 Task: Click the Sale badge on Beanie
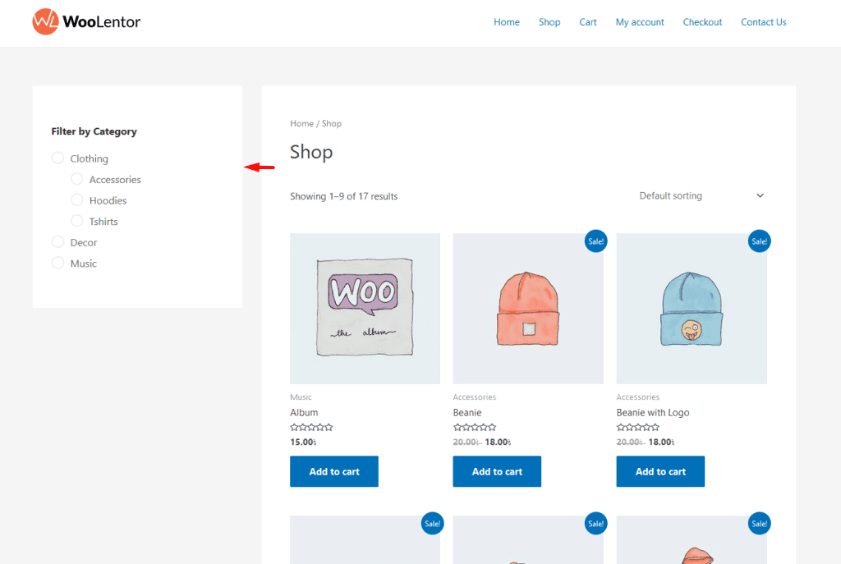[x=595, y=241]
